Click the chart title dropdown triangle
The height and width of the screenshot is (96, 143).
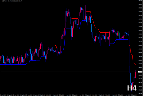tap(1, 1)
